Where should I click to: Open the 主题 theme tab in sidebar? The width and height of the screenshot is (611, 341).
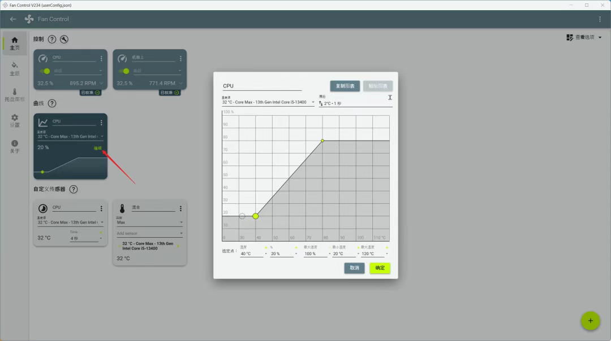(x=14, y=69)
